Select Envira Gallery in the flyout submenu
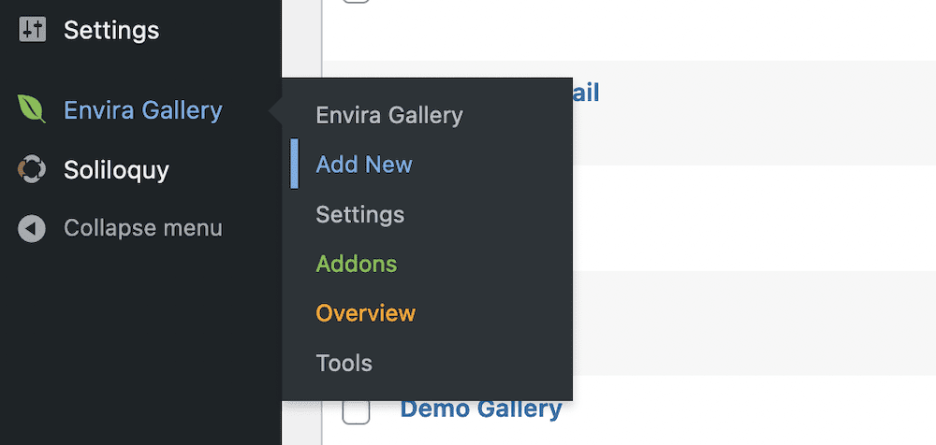936x445 pixels. tap(389, 115)
